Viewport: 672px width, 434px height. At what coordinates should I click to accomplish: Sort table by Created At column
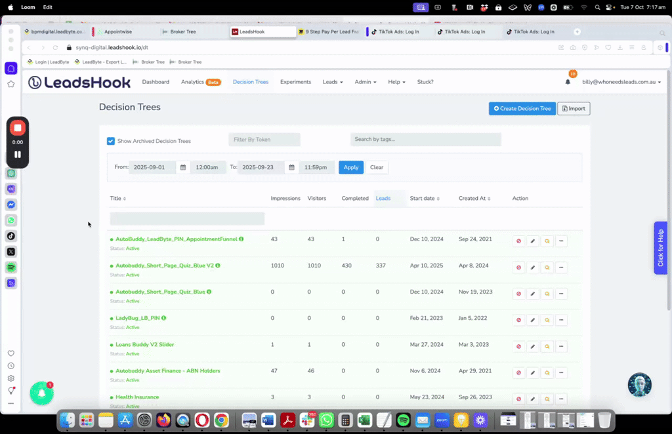tap(474, 198)
